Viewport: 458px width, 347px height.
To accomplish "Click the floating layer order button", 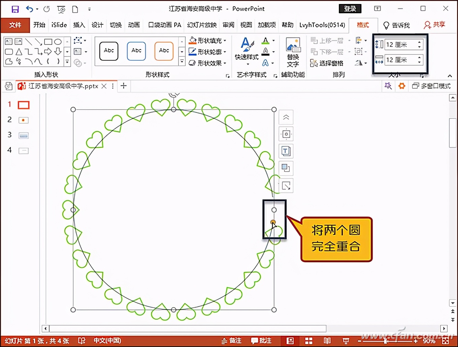I will [x=286, y=168].
